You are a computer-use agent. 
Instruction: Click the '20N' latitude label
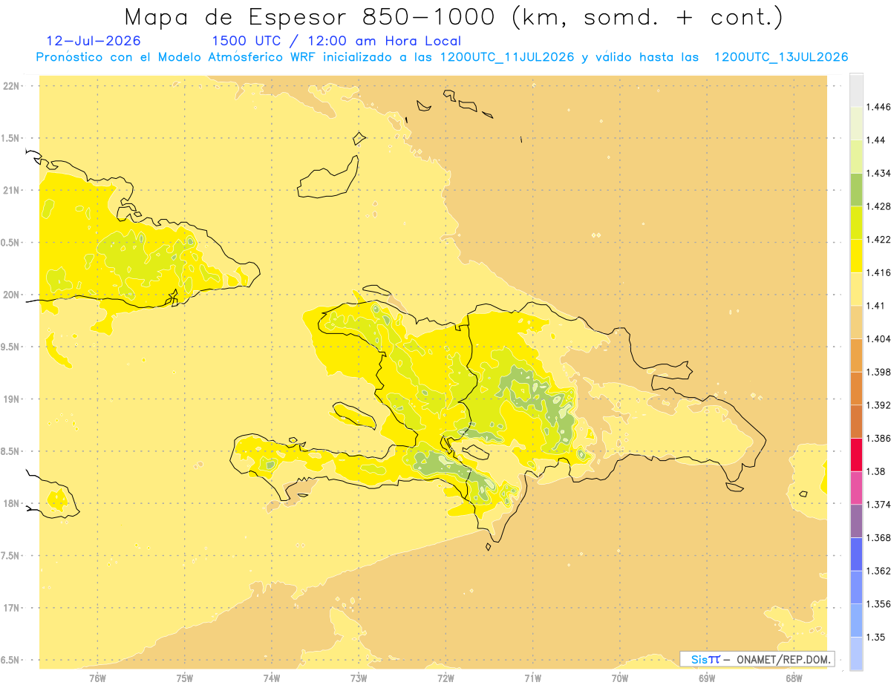11,295
